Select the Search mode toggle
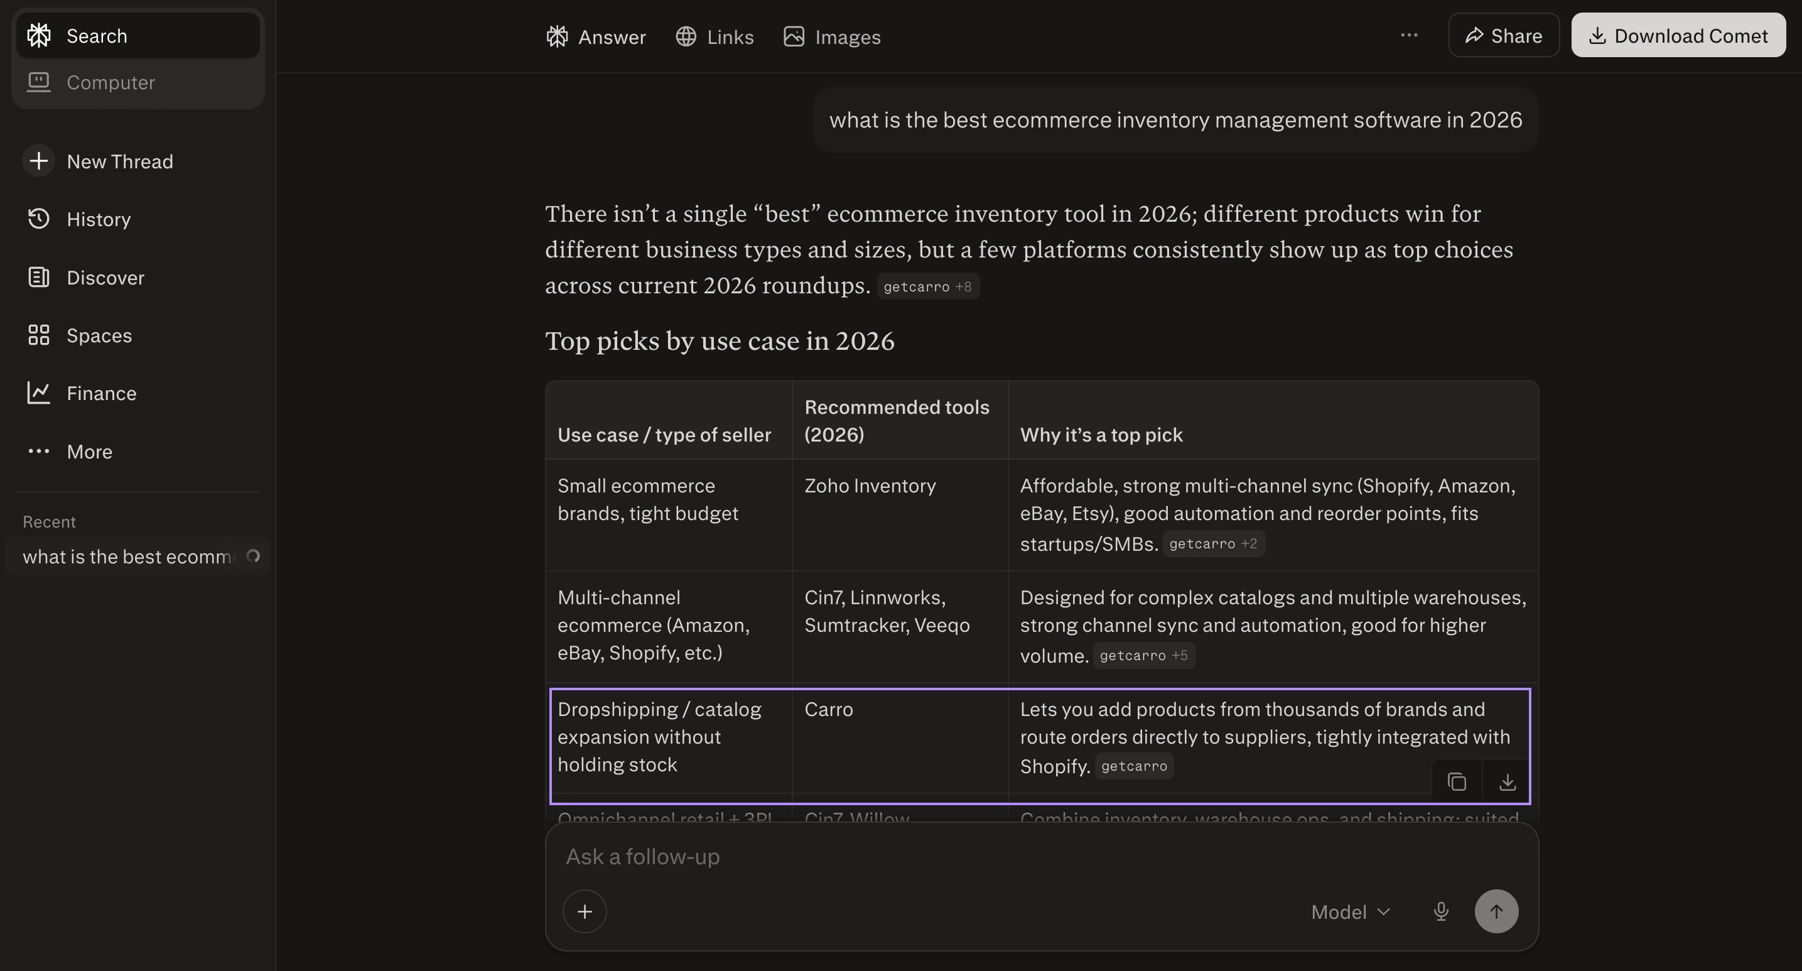This screenshot has height=971, width=1802. (97, 36)
